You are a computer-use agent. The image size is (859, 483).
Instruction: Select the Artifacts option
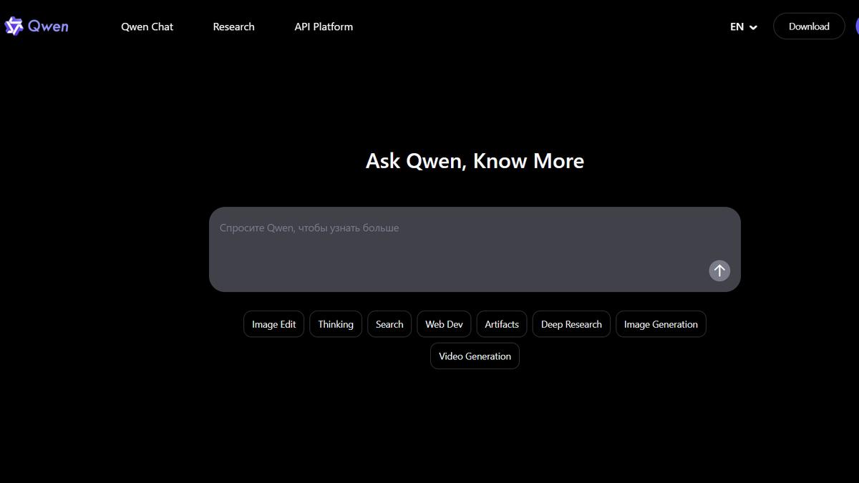(501, 323)
